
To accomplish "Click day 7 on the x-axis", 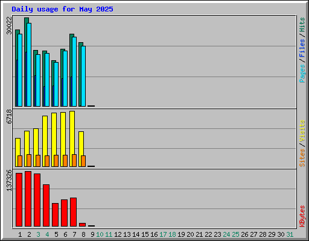I will click(74, 234).
